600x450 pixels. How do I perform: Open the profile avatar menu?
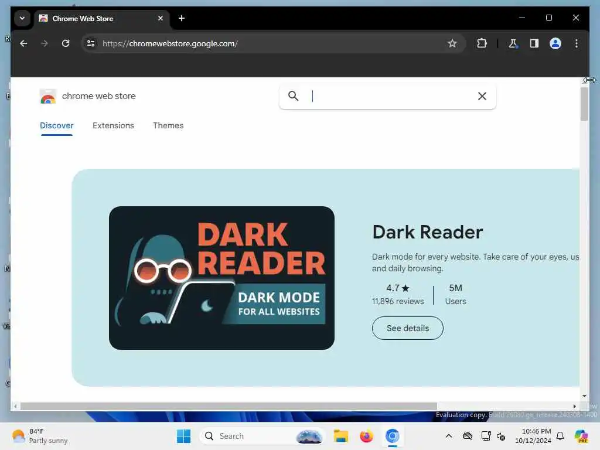point(555,43)
